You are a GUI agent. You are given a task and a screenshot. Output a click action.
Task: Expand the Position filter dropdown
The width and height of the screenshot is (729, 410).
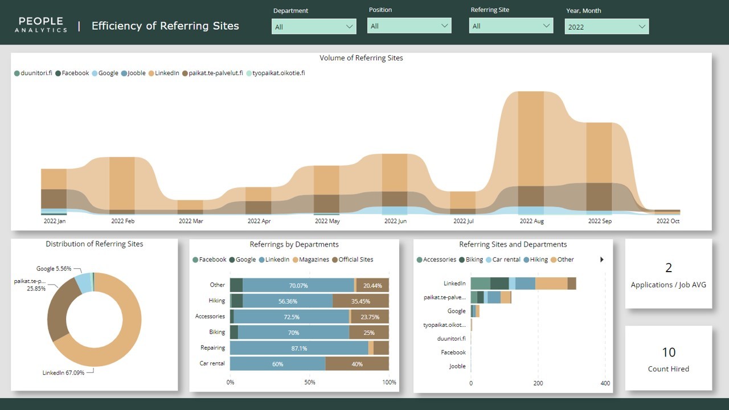(x=409, y=26)
